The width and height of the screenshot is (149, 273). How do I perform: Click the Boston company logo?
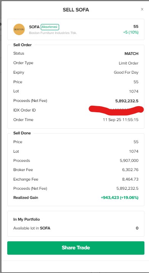coord(19,29)
